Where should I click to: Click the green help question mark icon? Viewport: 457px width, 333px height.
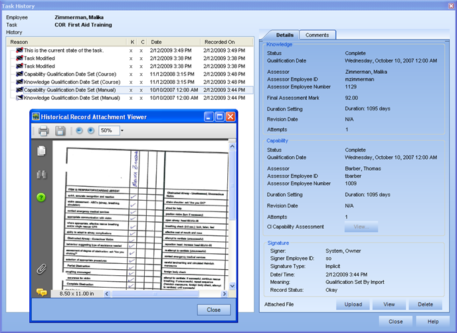click(41, 197)
